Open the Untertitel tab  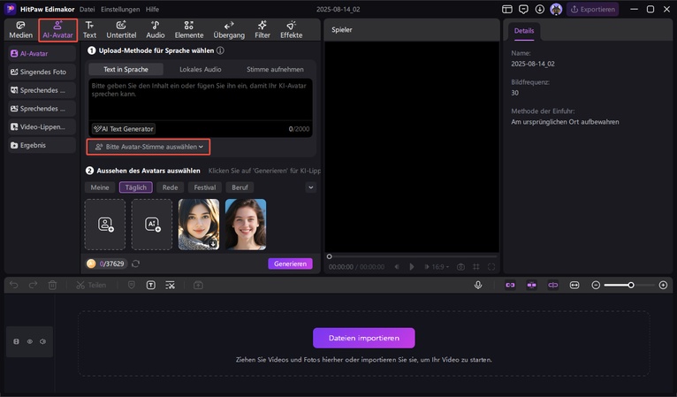point(121,30)
